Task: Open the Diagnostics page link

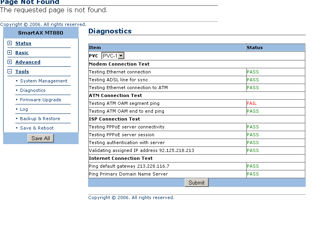Action: pyautogui.click(x=33, y=90)
